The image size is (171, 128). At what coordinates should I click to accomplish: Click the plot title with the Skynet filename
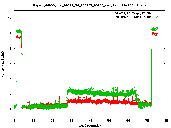click(89, 5)
